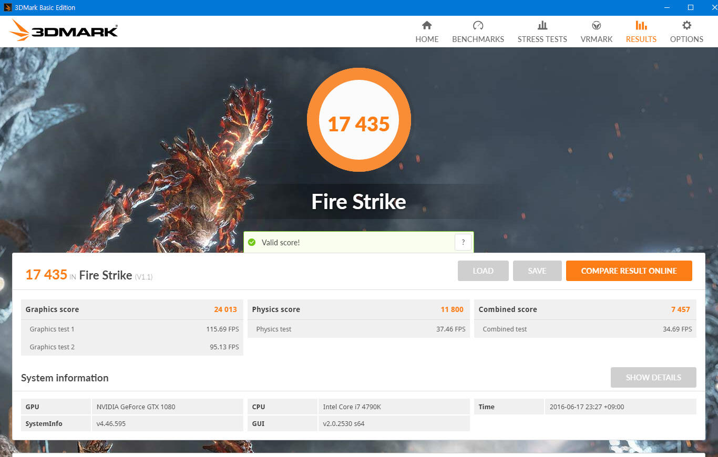
Task: Open the question mark help button
Action: 463,242
